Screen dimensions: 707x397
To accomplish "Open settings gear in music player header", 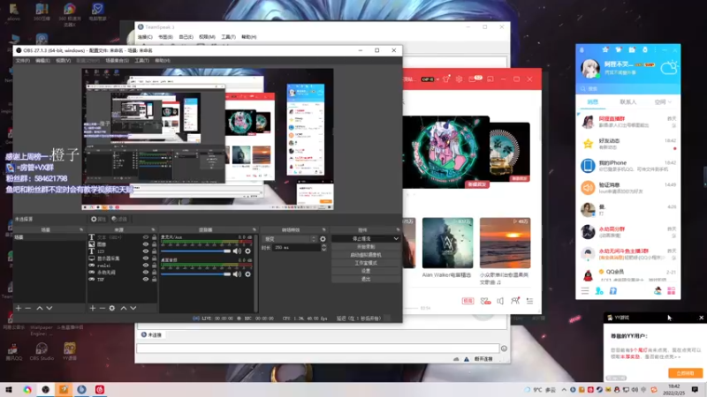I will tap(459, 79).
